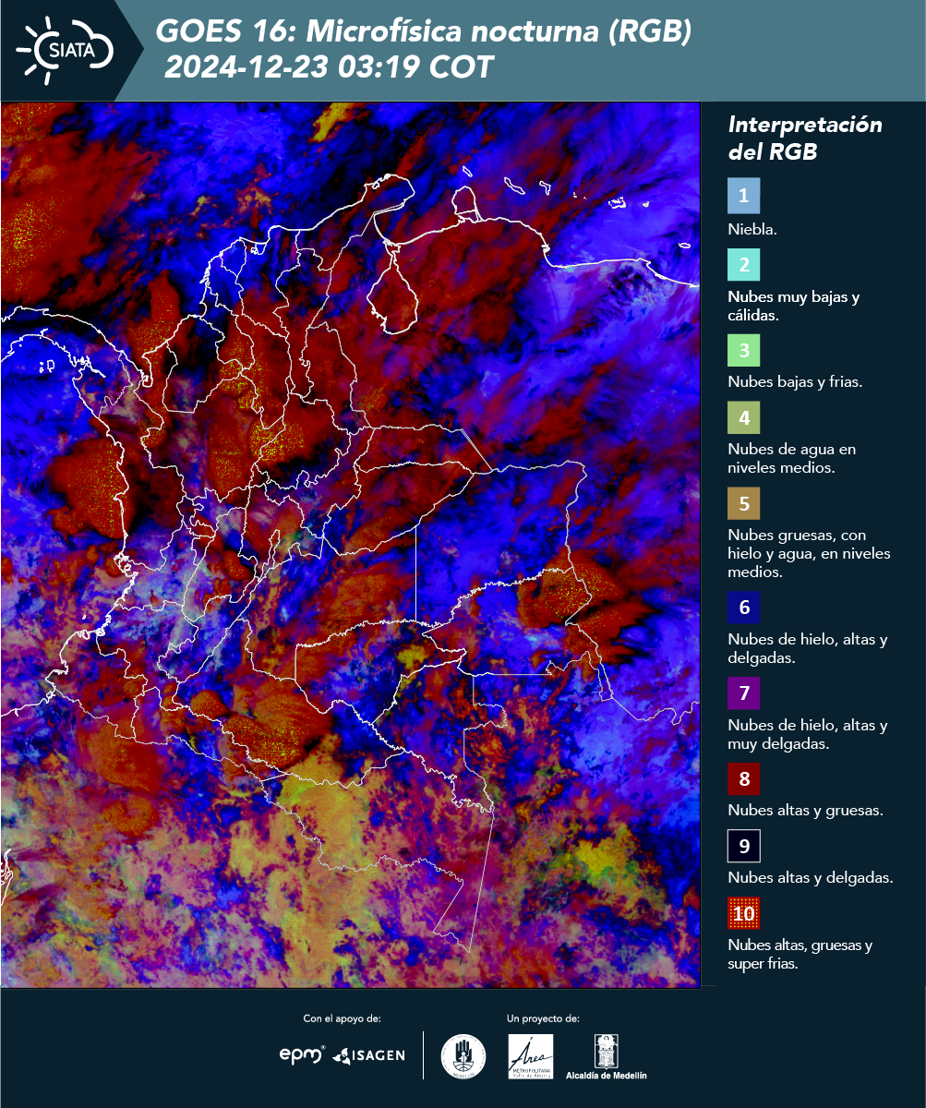This screenshot has width=926, height=1108.
Task: Select legend swatch 3, low cold clouds
Action: coord(743,351)
